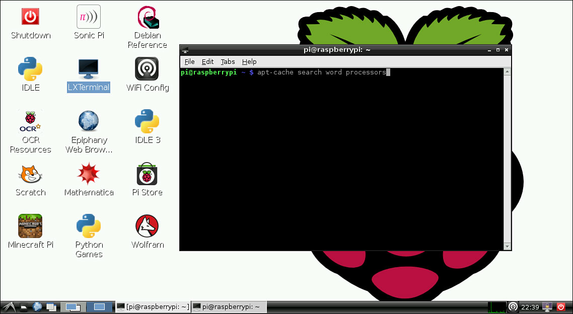Image resolution: width=573 pixels, height=314 pixels.
Task: Click the 22:39 taskbar clock
Action: point(530,307)
